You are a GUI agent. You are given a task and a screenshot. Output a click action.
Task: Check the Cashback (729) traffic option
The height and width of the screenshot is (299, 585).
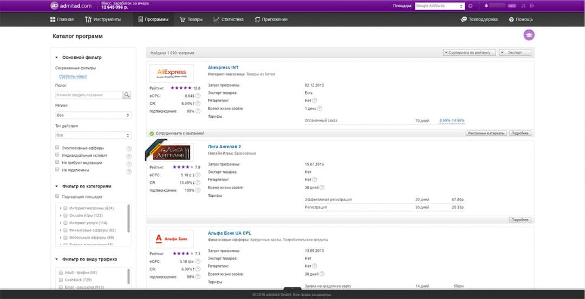(x=61, y=280)
